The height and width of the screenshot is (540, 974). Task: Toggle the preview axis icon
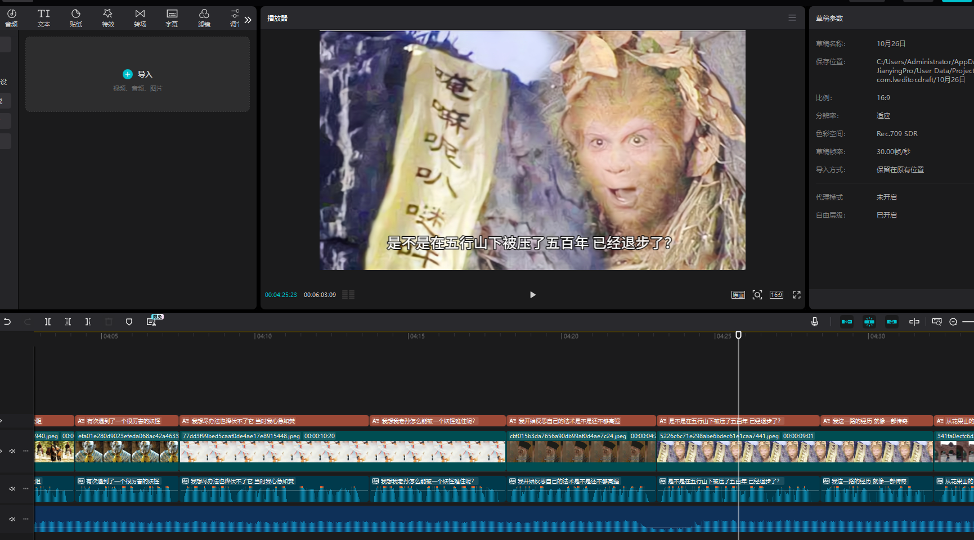[914, 322]
